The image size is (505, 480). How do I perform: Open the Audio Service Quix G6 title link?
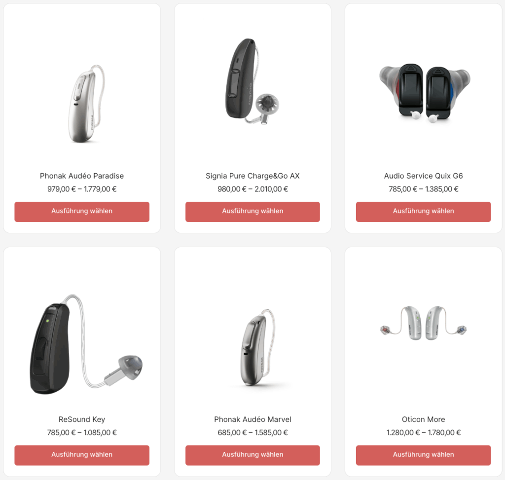click(423, 176)
